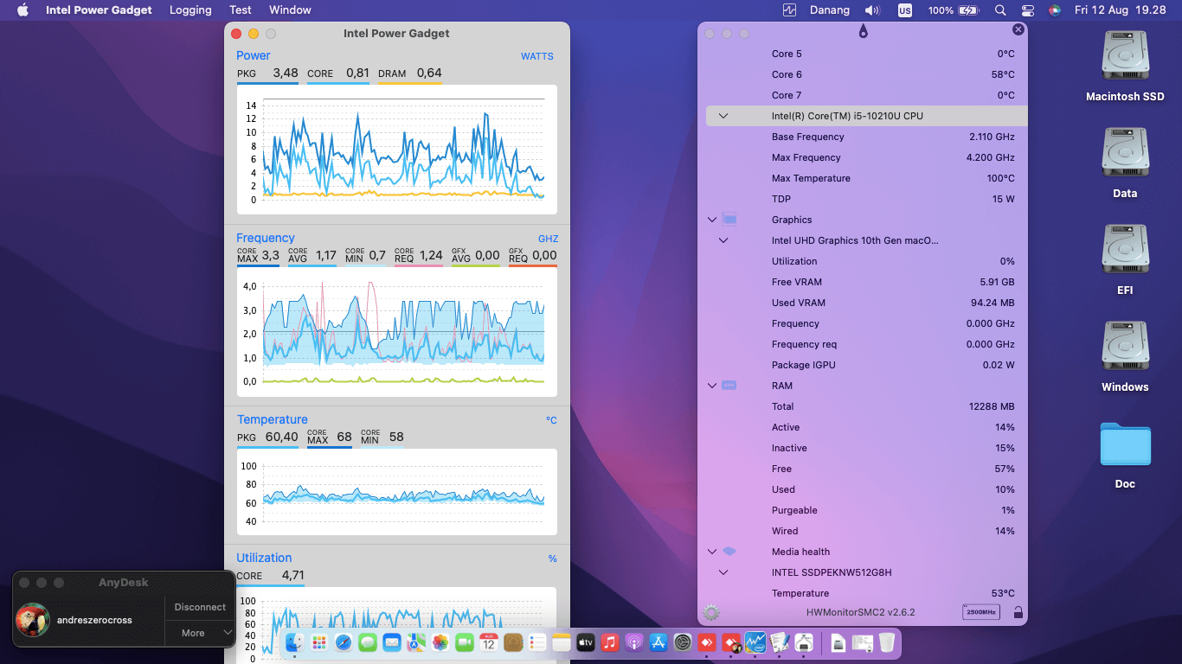
Task: Open Intel Power Gadget Dock icon
Action: tap(755, 642)
